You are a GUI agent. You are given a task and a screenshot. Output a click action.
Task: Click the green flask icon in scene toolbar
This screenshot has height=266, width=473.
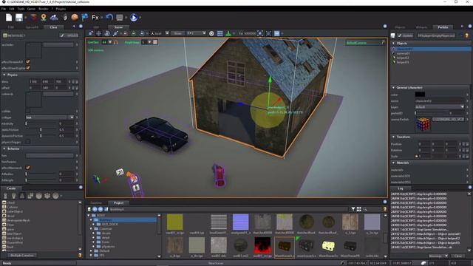click(228, 33)
